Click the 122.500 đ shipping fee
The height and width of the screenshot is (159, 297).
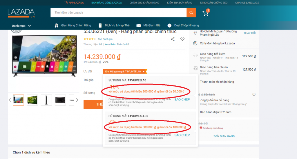[249, 56]
